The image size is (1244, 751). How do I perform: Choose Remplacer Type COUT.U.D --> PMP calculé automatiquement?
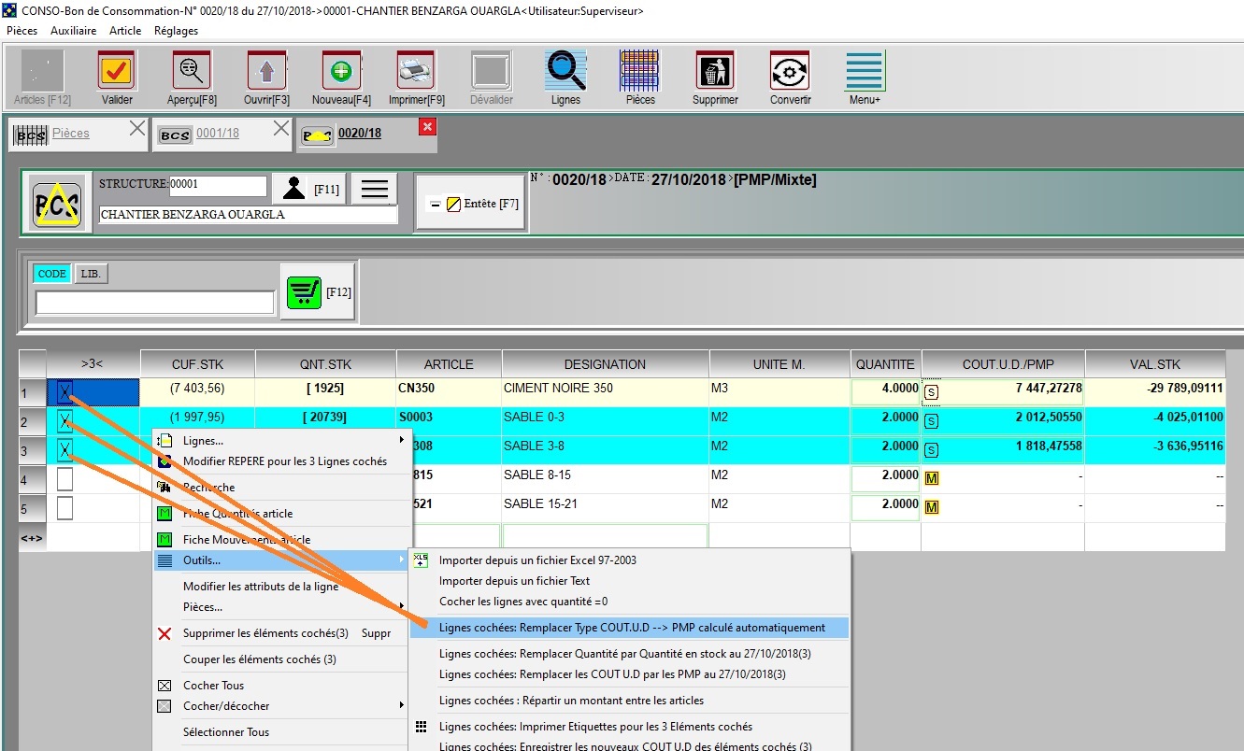click(x=630, y=628)
